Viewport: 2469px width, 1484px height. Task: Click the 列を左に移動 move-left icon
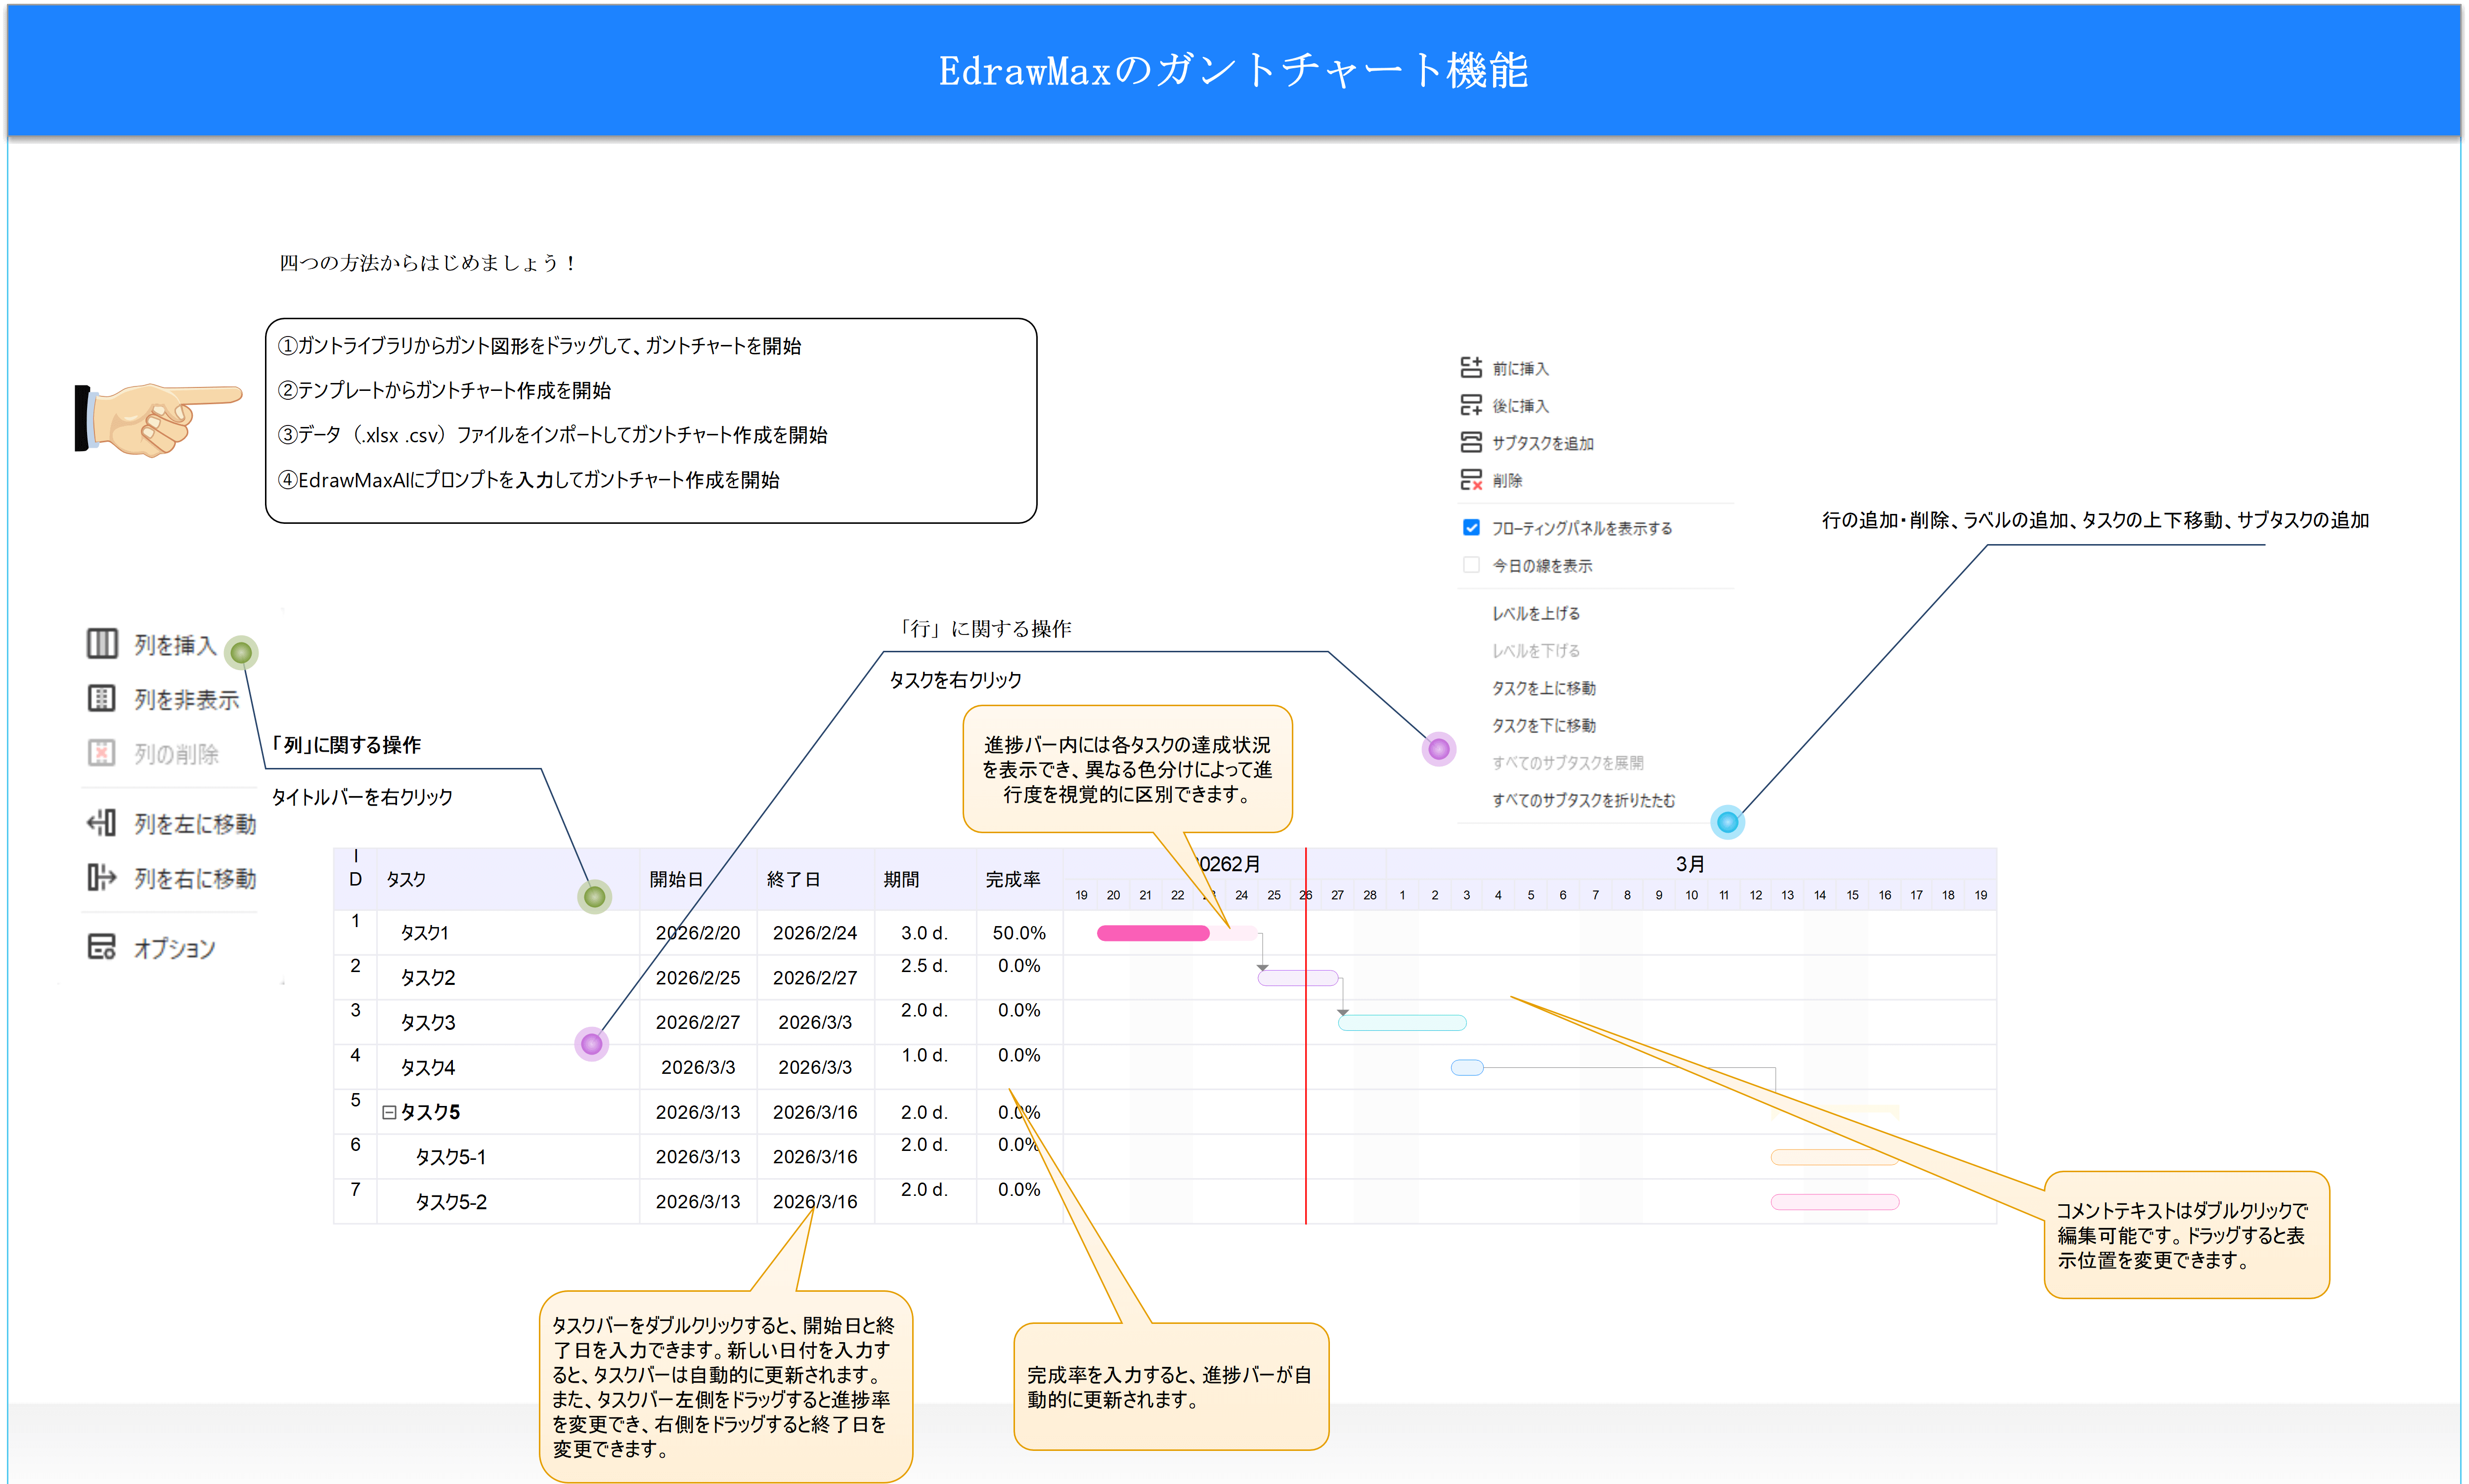102,823
